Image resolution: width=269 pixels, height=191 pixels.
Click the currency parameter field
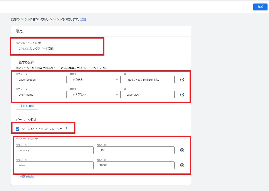point(54,150)
